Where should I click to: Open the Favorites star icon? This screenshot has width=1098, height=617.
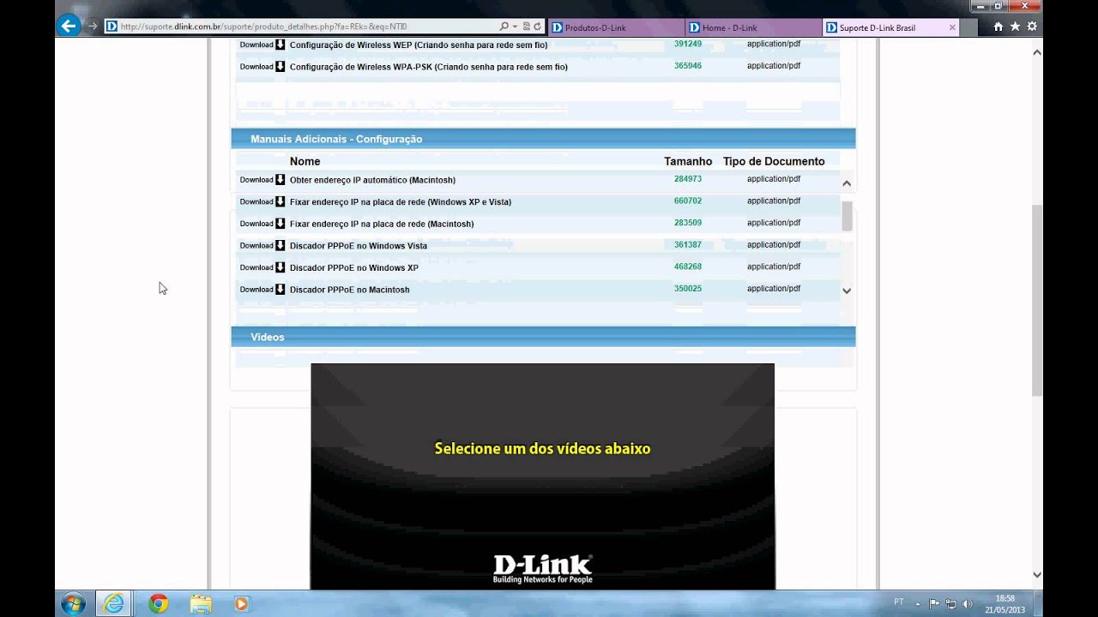click(x=1015, y=27)
